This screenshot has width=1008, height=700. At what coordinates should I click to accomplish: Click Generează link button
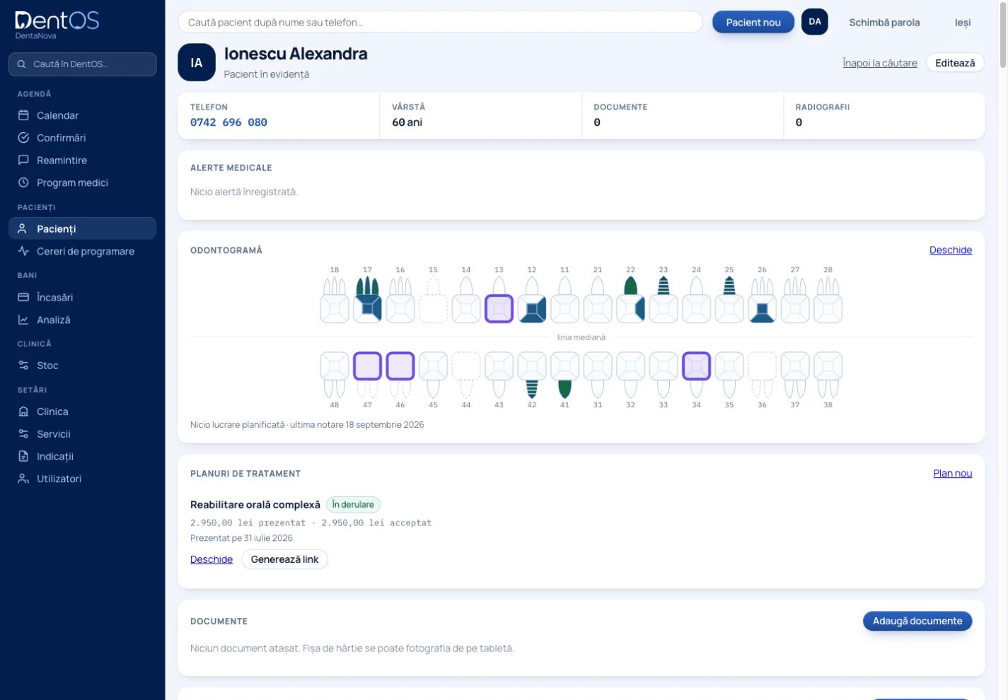coord(284,559)
